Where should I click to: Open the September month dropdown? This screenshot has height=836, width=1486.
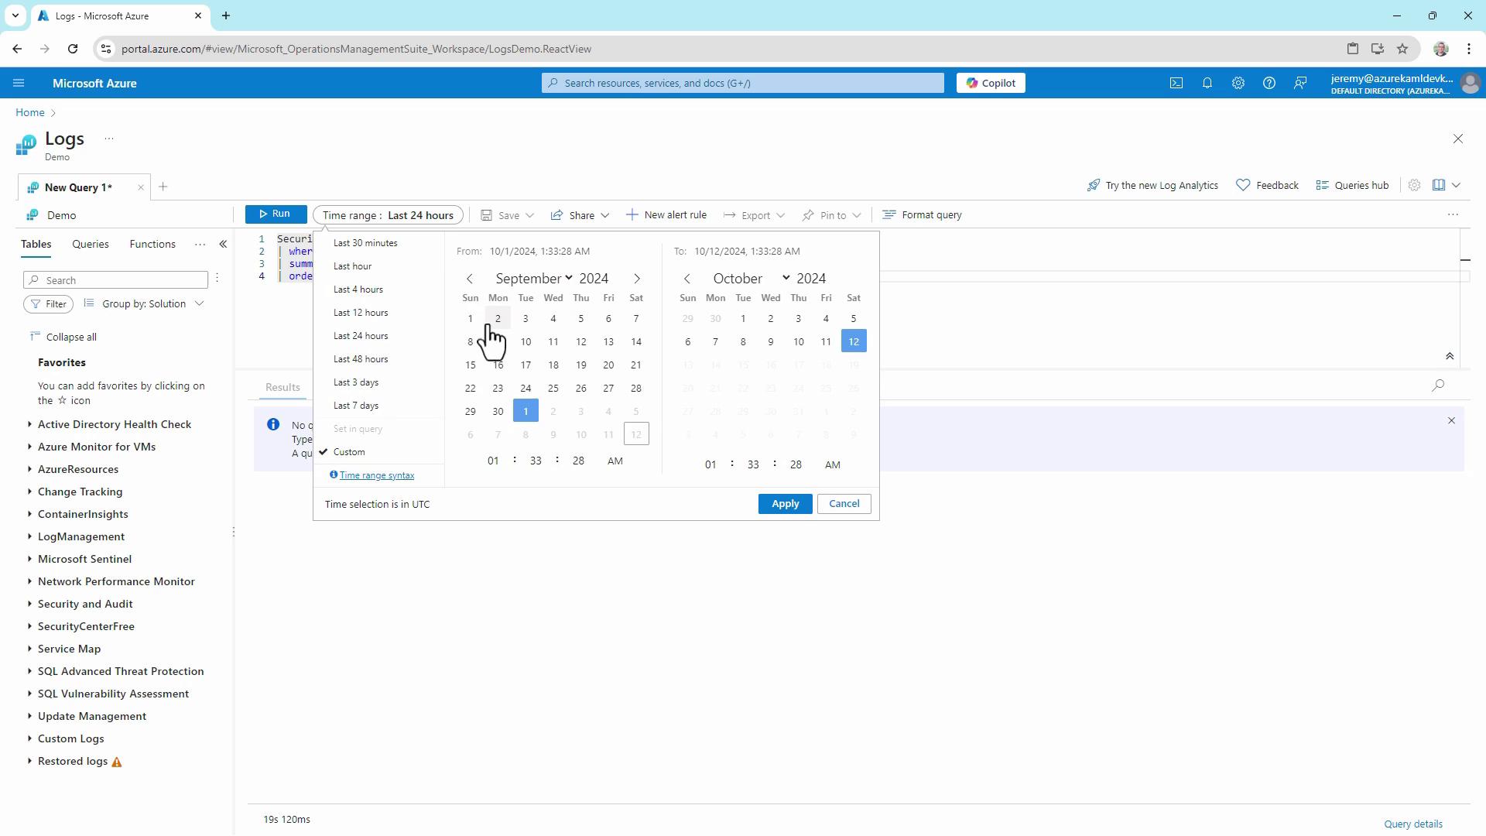click(x=533, y=279)
